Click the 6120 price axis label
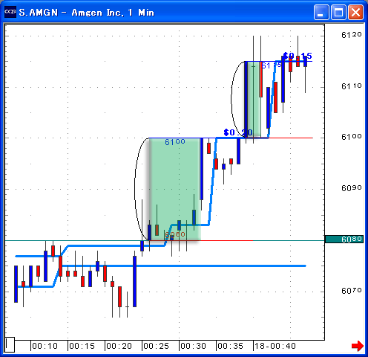Screen dimensions: 368x357 (x=352, y=35)
